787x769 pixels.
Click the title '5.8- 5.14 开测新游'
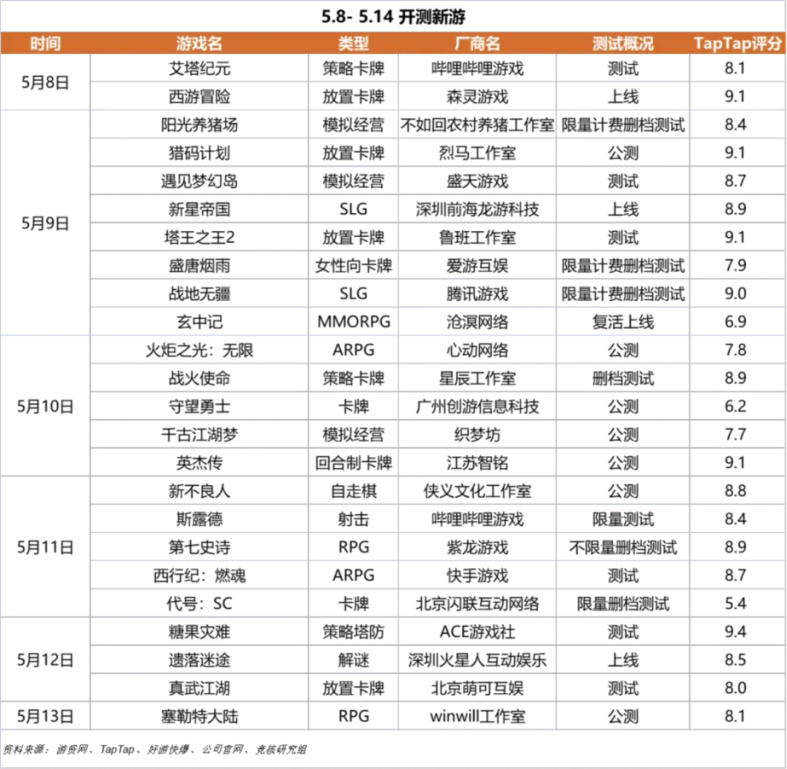pyautogui.click(x=393, y=17)
